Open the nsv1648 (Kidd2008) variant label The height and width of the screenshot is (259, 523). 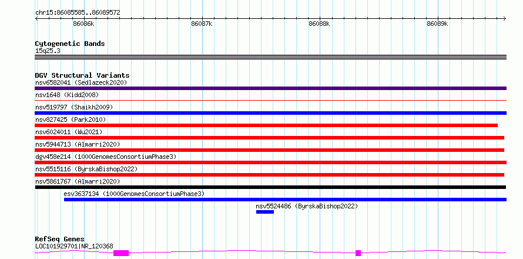(x=67, y=95)
